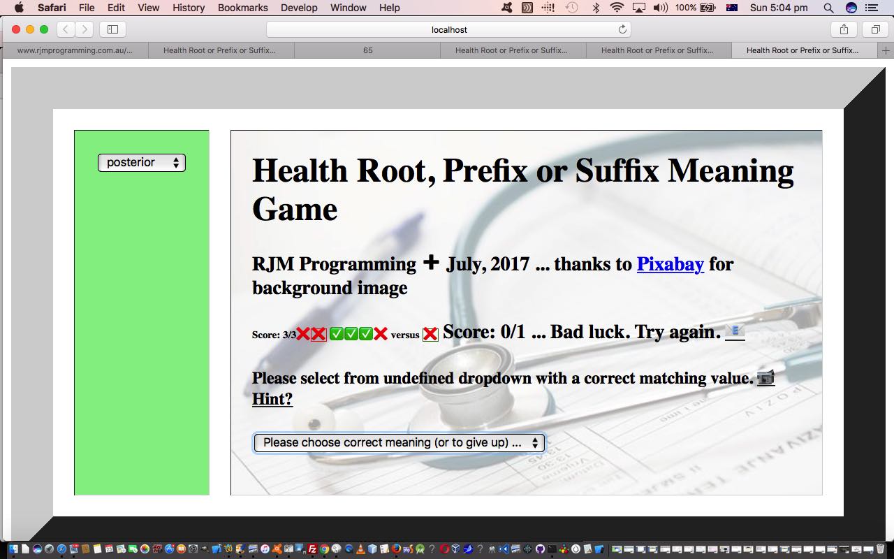Click the Safari back arrow button
Viewport: 894px width, 559px height.
(x=66, y=29)
